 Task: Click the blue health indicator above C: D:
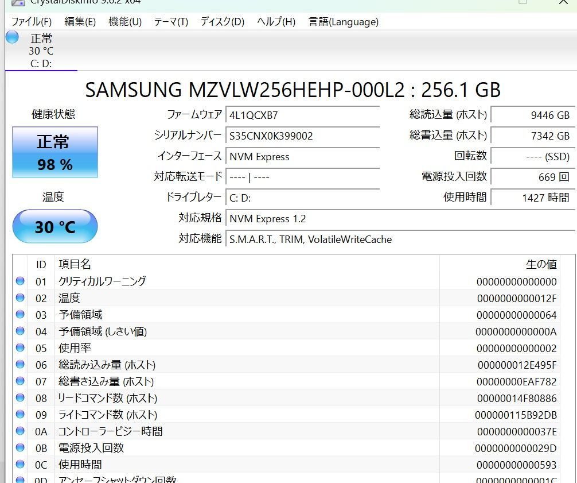(12, 37)
